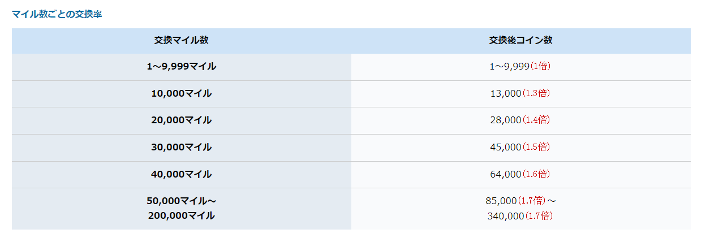Select the 28,000 coin value
Image resolution: width=710 pixels, height=242 pixels.
[506, 120]
